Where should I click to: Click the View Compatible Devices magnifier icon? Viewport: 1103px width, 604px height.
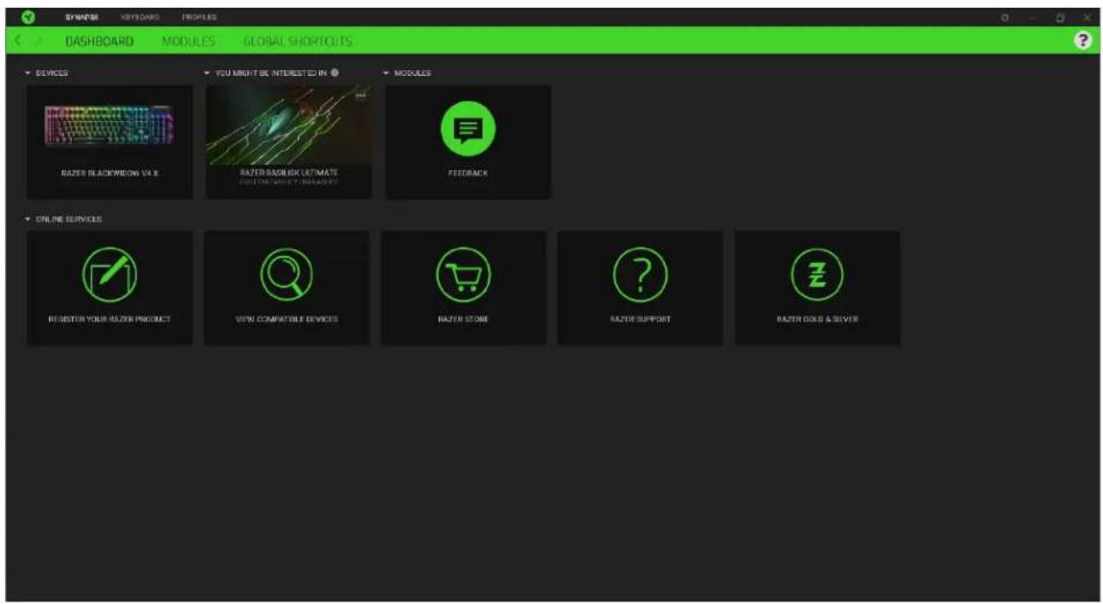(x=286, y=275)
